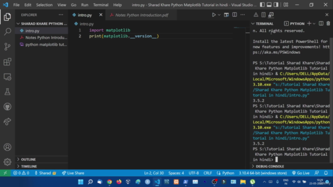Kill the terminal with trash icon
The height and width of the screenshot is (187, 333).
328,23
